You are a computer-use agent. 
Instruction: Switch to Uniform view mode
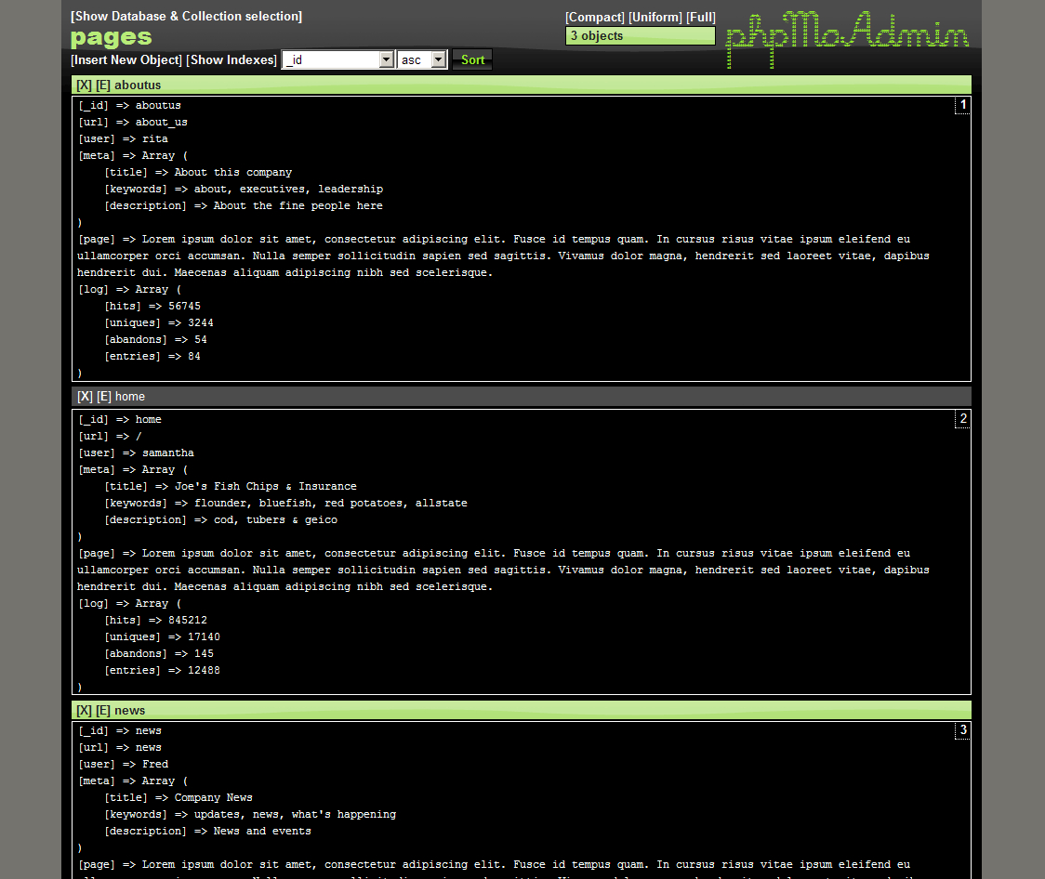[655, 18]
